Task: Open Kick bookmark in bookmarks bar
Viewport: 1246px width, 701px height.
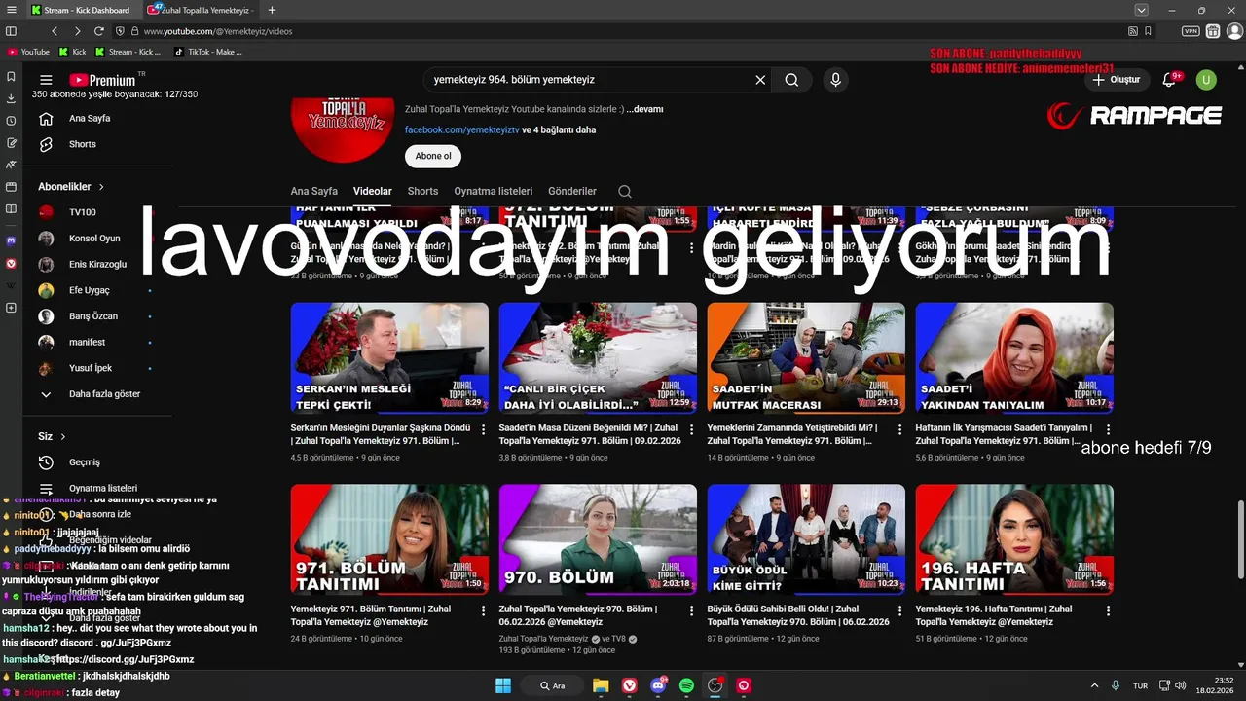Action: tap(73, 52)
